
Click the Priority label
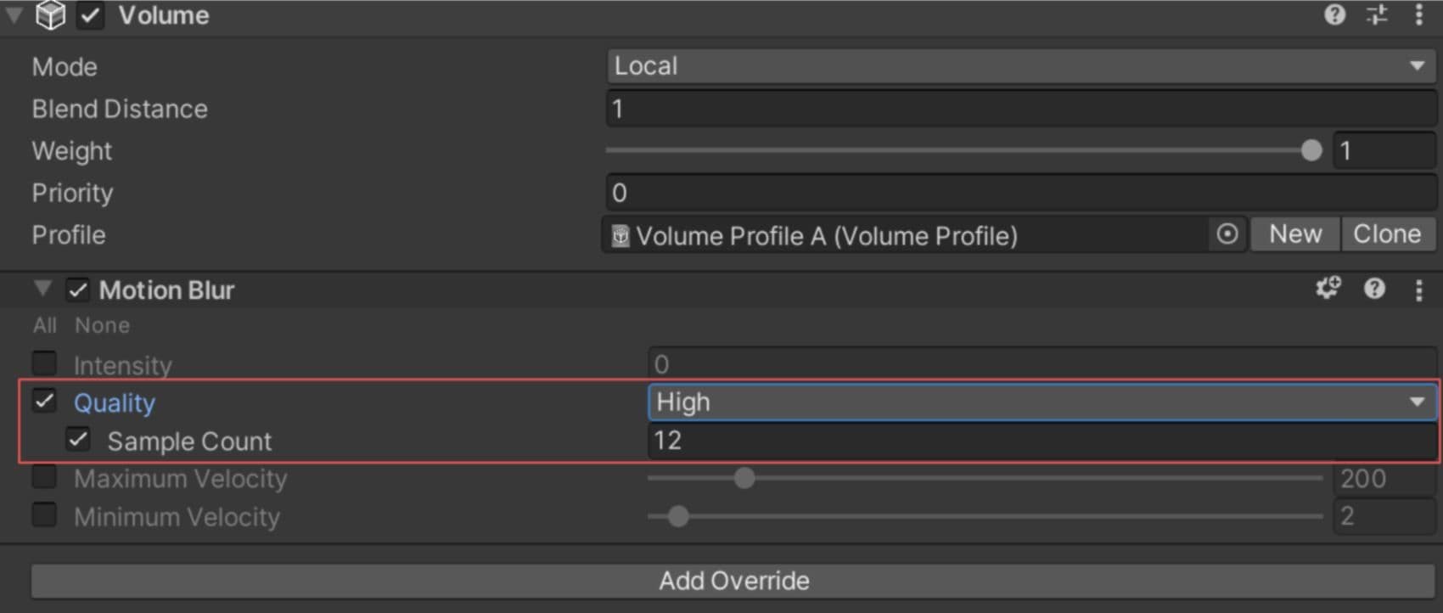click(x=72, y=194)
